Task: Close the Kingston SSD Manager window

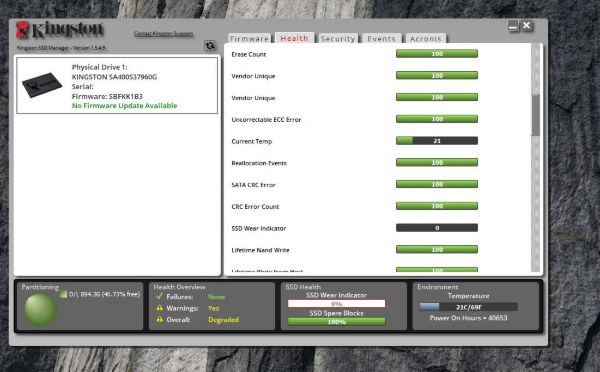Action: [526, 26]
